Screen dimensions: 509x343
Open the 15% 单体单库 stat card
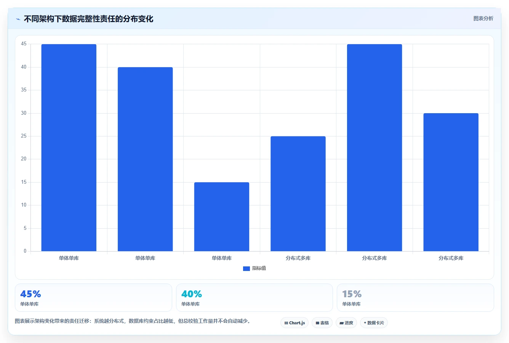tap(415, 298)
